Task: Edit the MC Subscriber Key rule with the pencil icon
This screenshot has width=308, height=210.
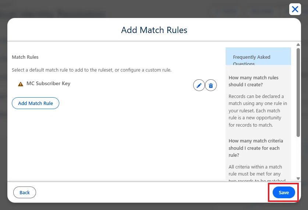Action: click(x=199, y=85)
